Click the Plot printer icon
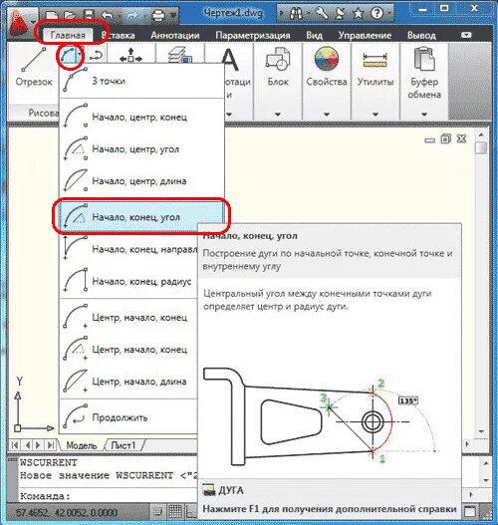498x525 pixels. (x=158, y=15)
